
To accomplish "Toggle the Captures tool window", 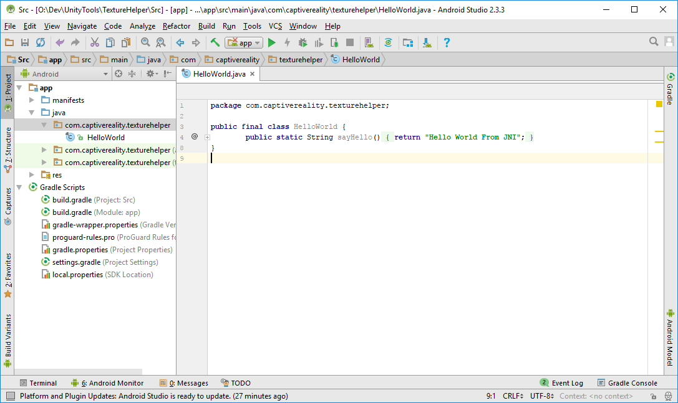I will coord(7,206).
